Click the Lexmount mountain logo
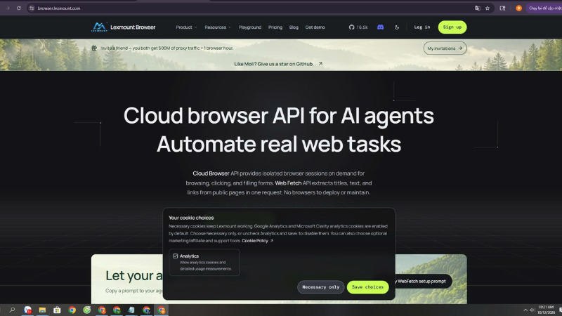562x316 pixels. 99,27
